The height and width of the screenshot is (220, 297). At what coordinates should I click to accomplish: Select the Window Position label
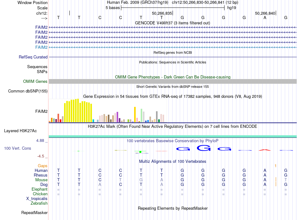(x=33, y=2)
